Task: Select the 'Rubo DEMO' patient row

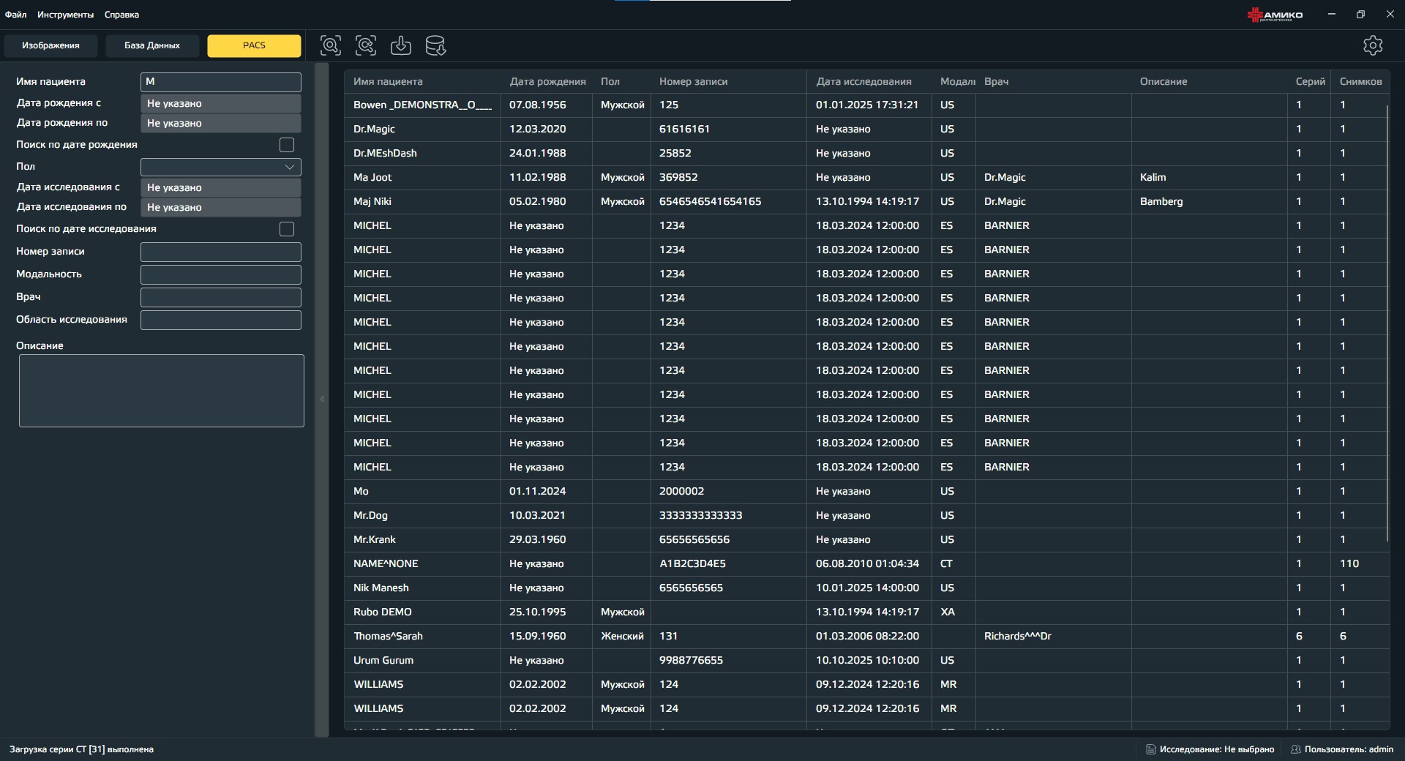Action: click(x=866, y=612)
